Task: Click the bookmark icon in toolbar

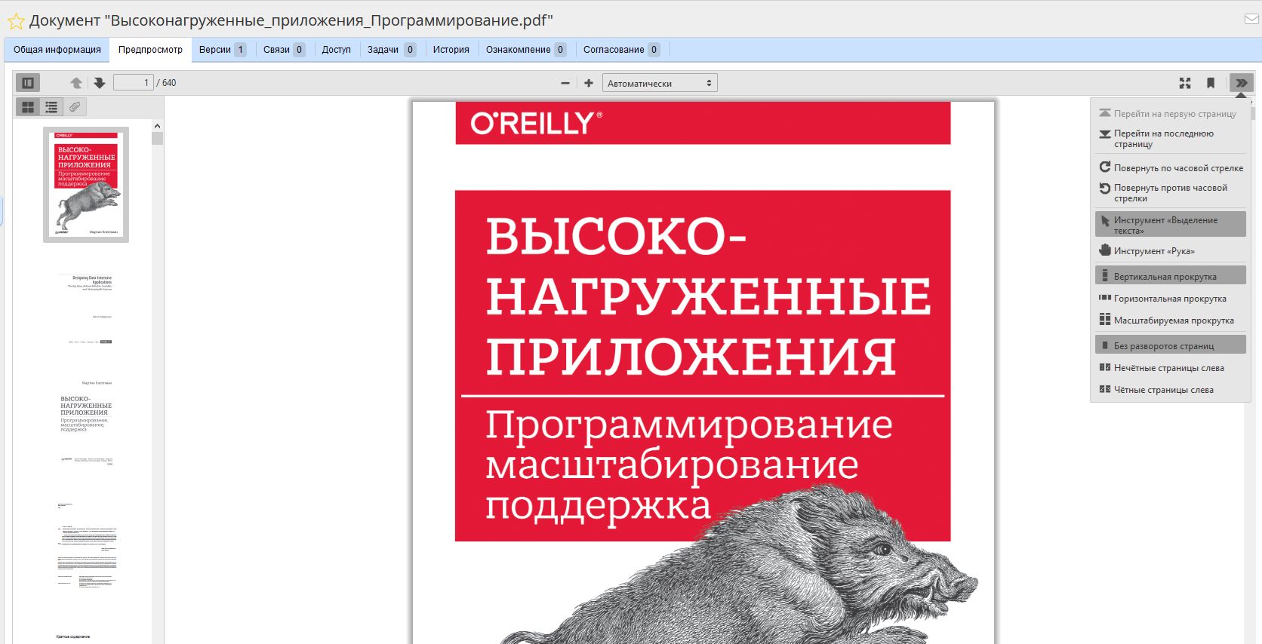Action: click(x=1211, y=83)
